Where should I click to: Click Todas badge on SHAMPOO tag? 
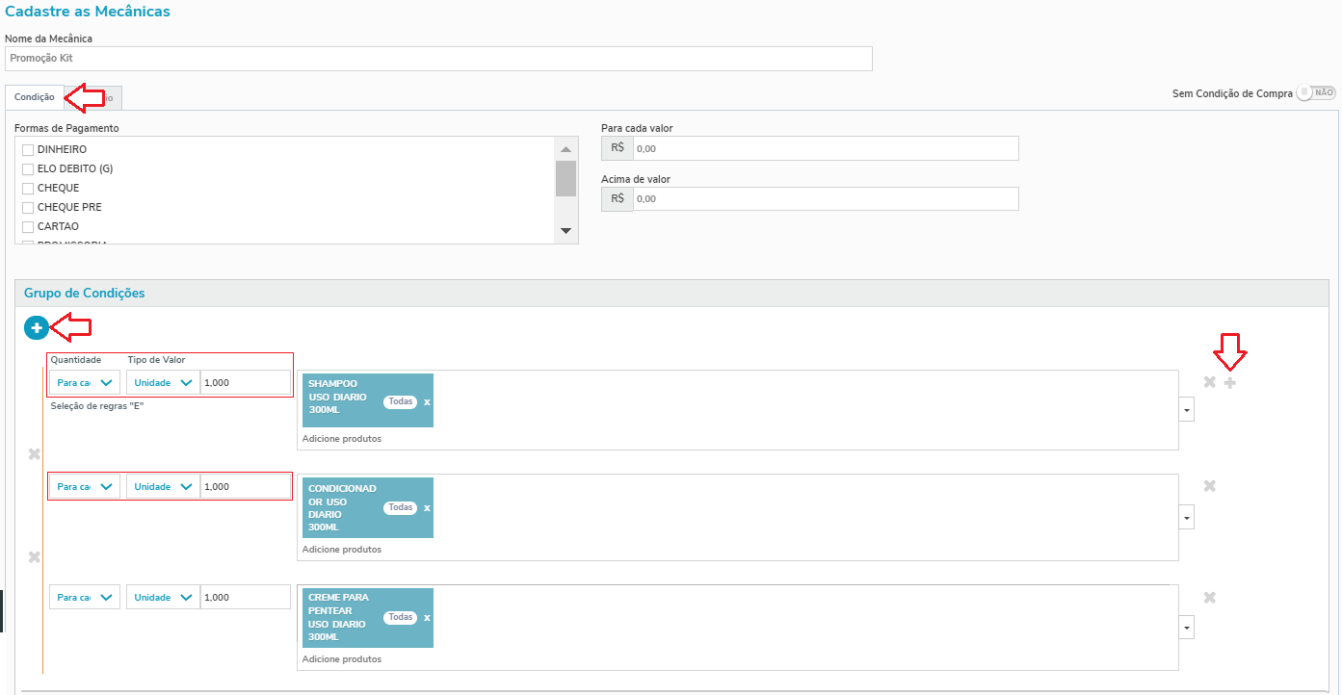(x=400, y=401)
